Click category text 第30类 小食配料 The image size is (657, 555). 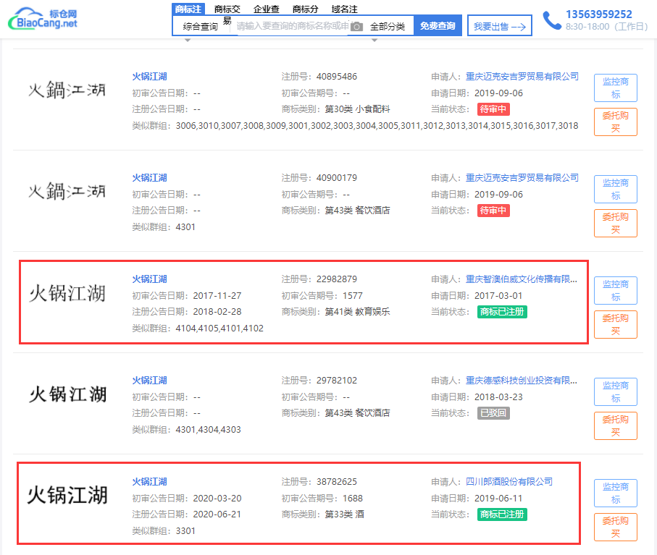click(357, 109)
